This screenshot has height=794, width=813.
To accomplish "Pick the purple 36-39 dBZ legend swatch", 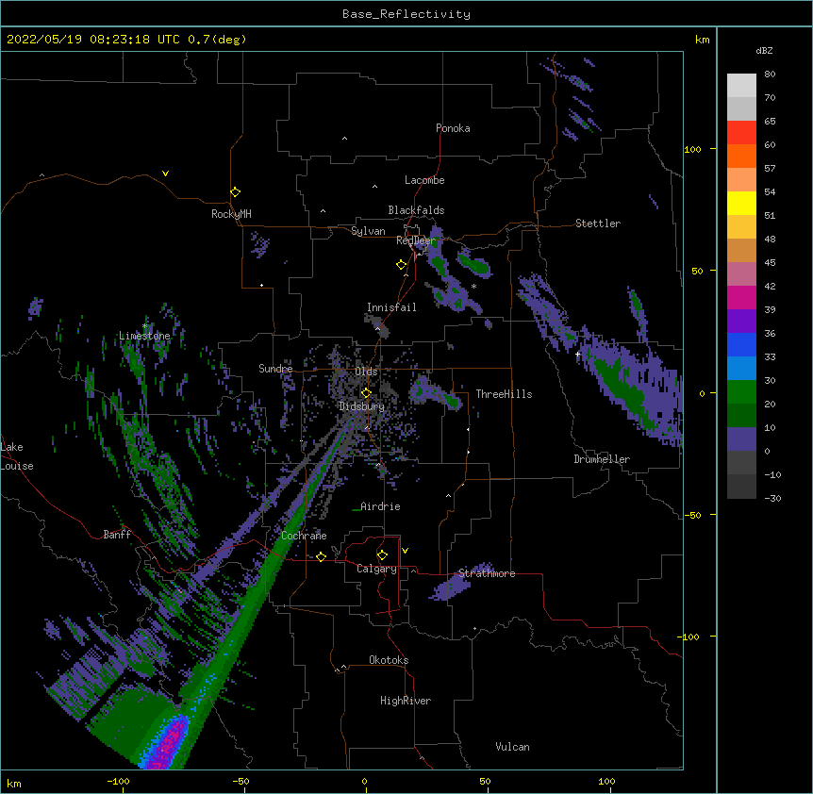I will (741, 321).
